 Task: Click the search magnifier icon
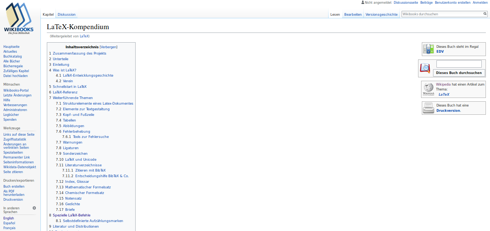pos(485,14)
